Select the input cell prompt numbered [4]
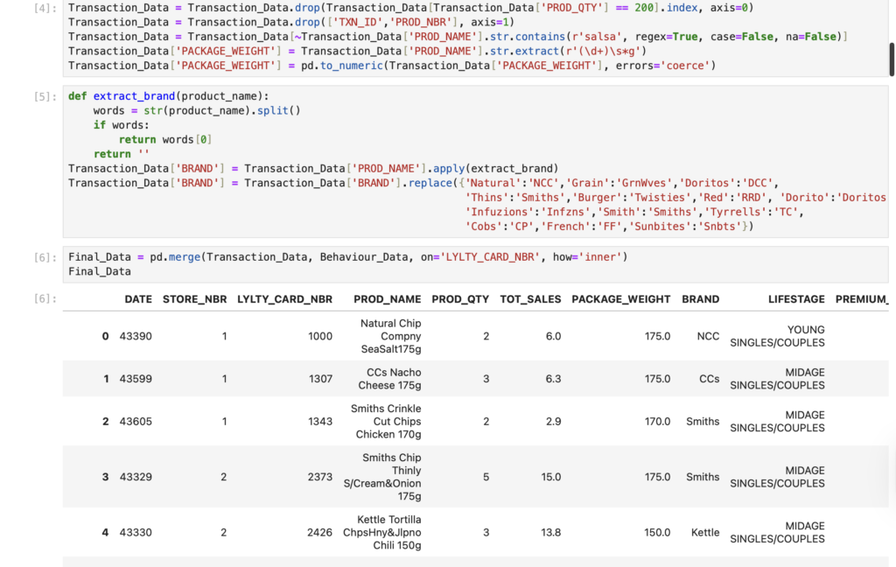 (x=45, y=8)
